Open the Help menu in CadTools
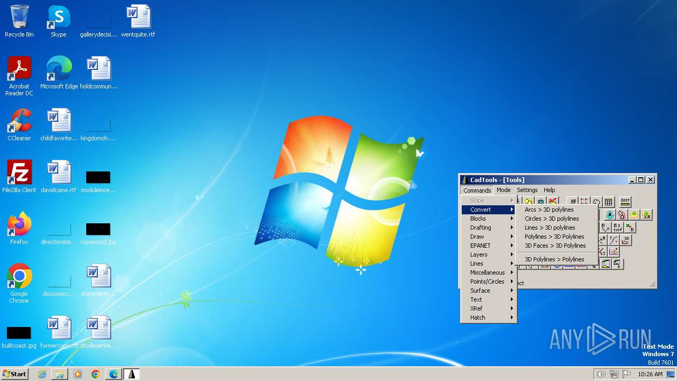This screenshot has width=677, height=381. [550, 190]
